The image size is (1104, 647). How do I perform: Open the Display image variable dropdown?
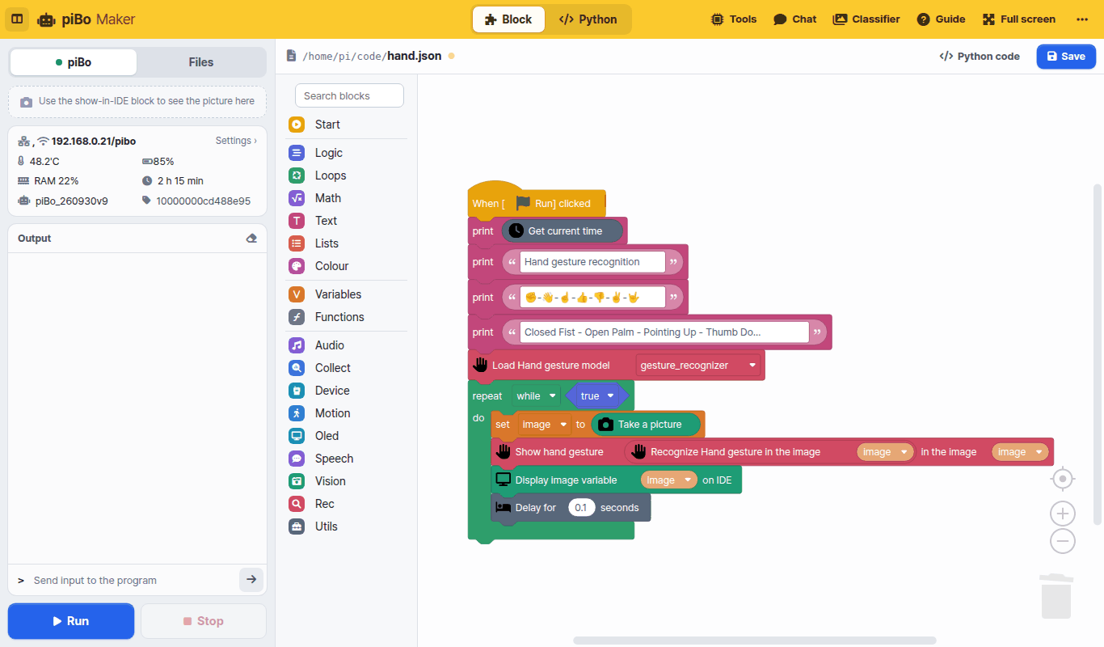(668, 480)
